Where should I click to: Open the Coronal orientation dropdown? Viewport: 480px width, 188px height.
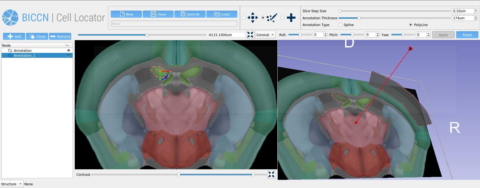pyautogui.click(x=265, y=35)
